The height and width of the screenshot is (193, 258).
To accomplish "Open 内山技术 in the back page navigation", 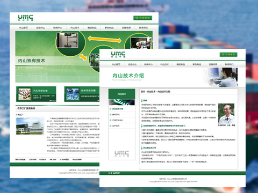I will point(75,28).
